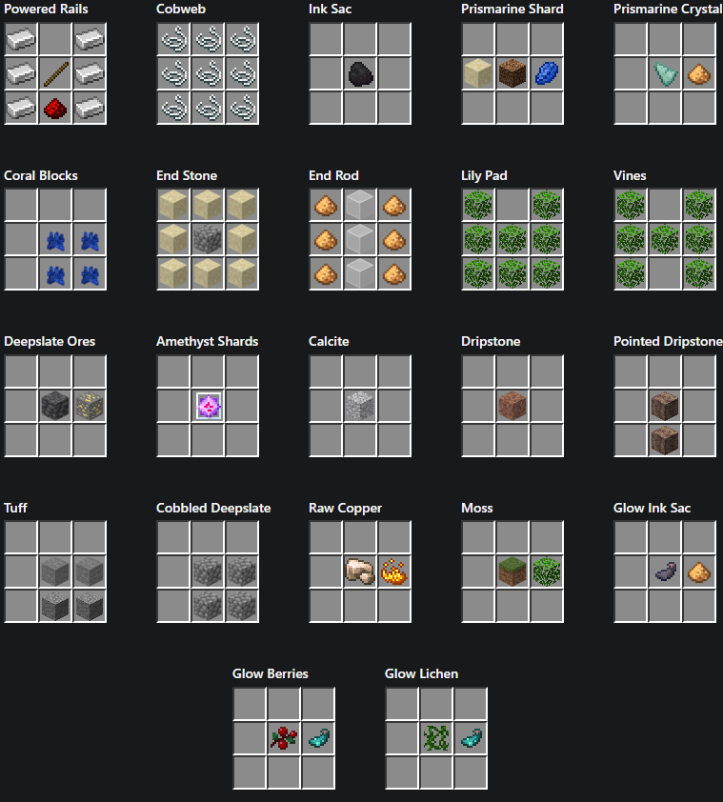Viewport: 723px width, 802px height.
Task: Select the shard item in Prismarine Crystal
Action: (666, 74)
